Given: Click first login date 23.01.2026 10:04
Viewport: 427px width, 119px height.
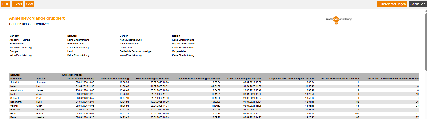Looking at the screenshot, I should [160, 90].
